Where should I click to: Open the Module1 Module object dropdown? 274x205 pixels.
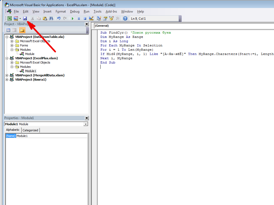(86, 124)
